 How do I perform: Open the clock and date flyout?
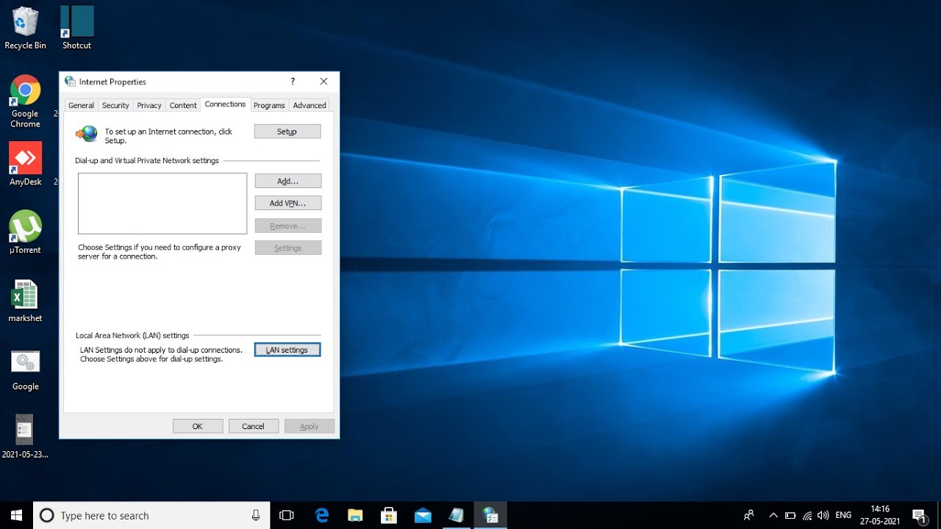(880, 515)
